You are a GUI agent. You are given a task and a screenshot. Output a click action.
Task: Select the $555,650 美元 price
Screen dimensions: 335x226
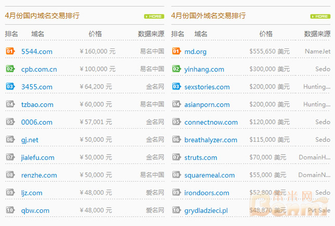(x=269, y=52)
